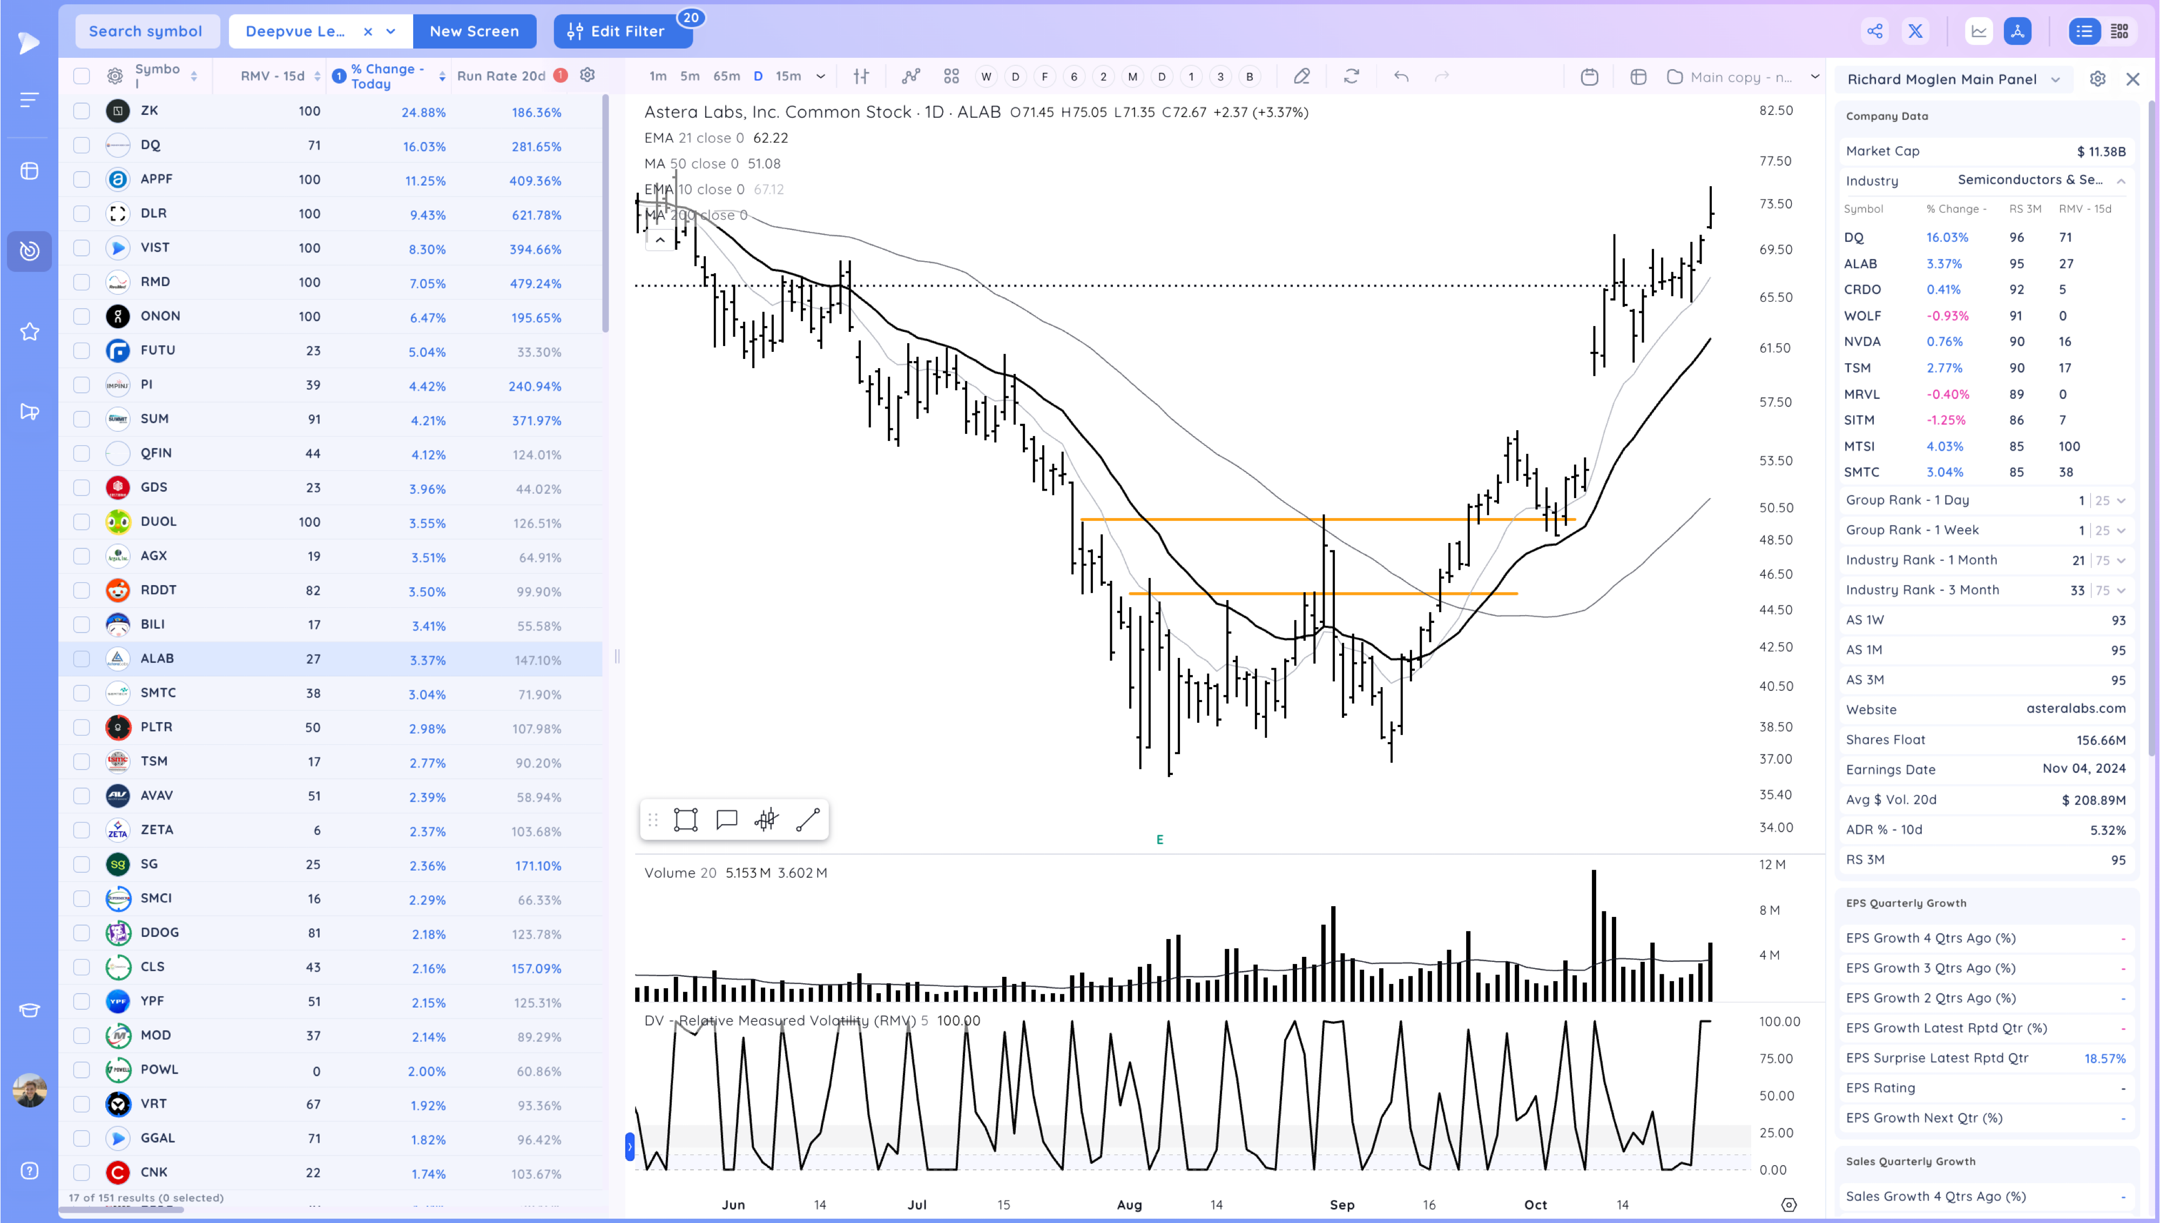This screenshot has width=2160, height=1223.
Task: Tick the checkbox beside PLTR
Action: 82,728
